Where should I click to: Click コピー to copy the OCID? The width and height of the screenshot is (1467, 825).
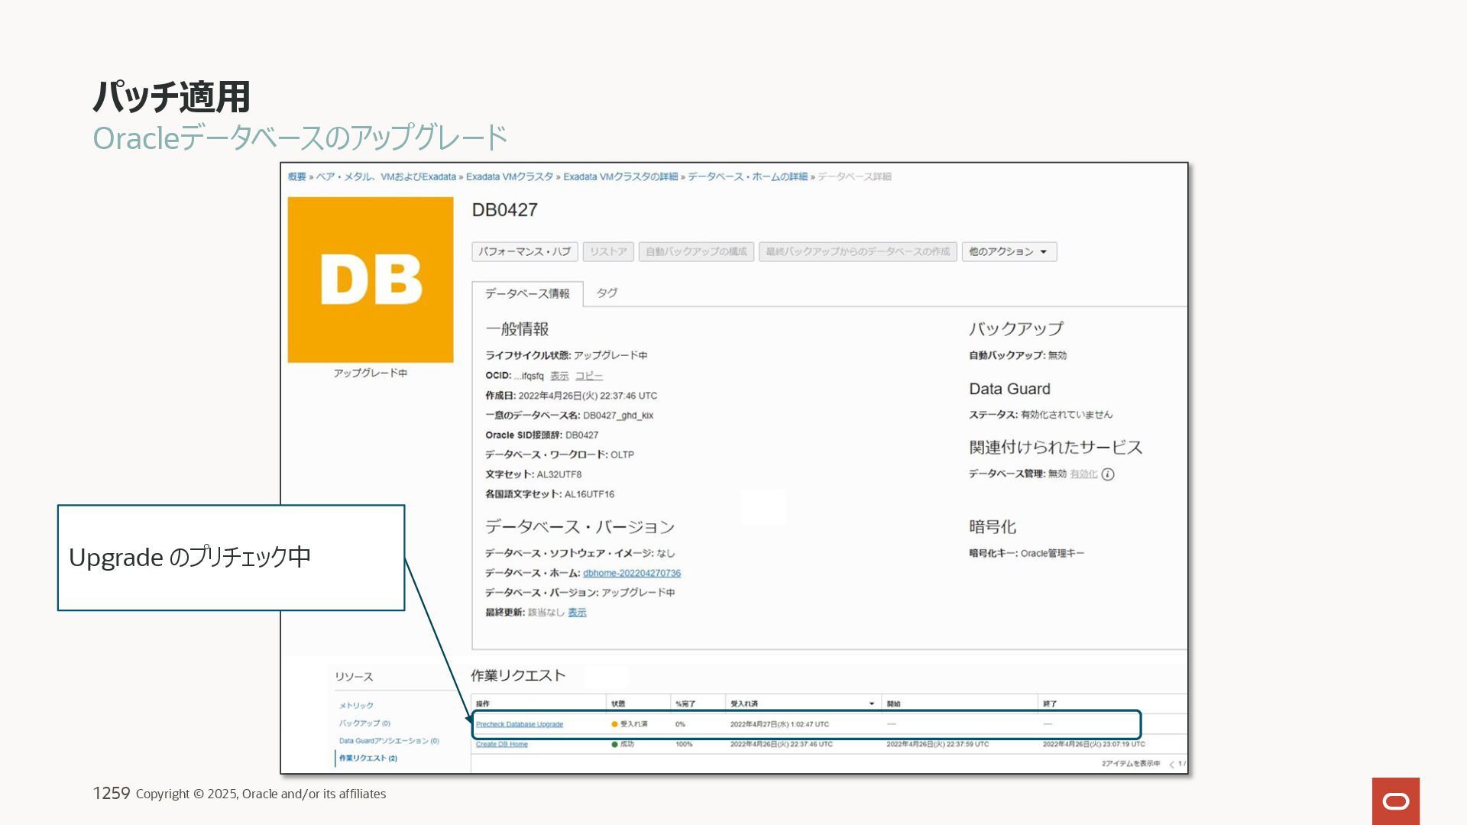point(588,376)
